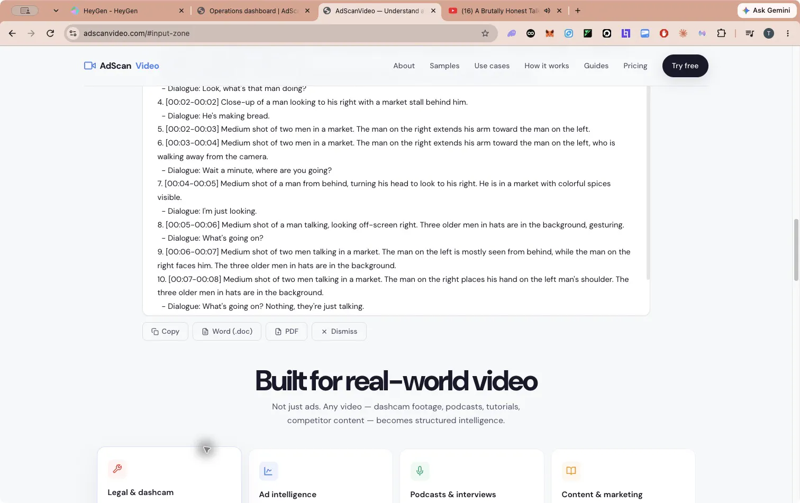This screenshot has width=800, height=503.
Task: Click the Ad intelligence card title
Action: pos(287,495)
